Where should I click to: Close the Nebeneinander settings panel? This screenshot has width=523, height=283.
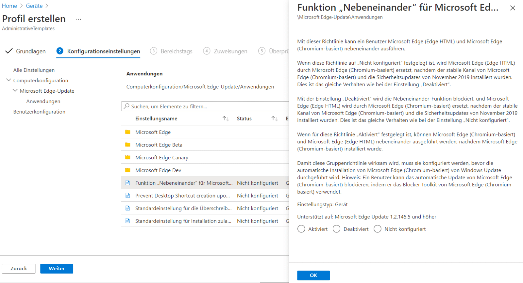513,8
